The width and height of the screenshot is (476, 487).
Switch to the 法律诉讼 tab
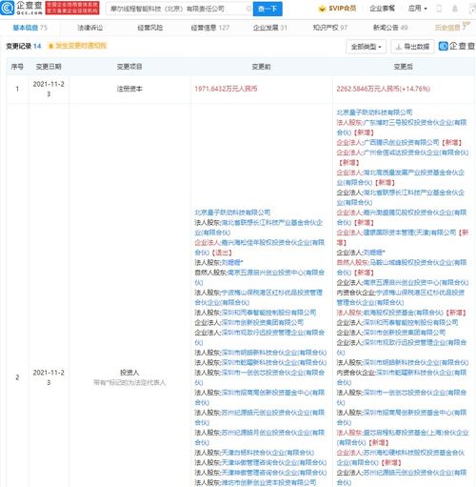click(90, 28)
